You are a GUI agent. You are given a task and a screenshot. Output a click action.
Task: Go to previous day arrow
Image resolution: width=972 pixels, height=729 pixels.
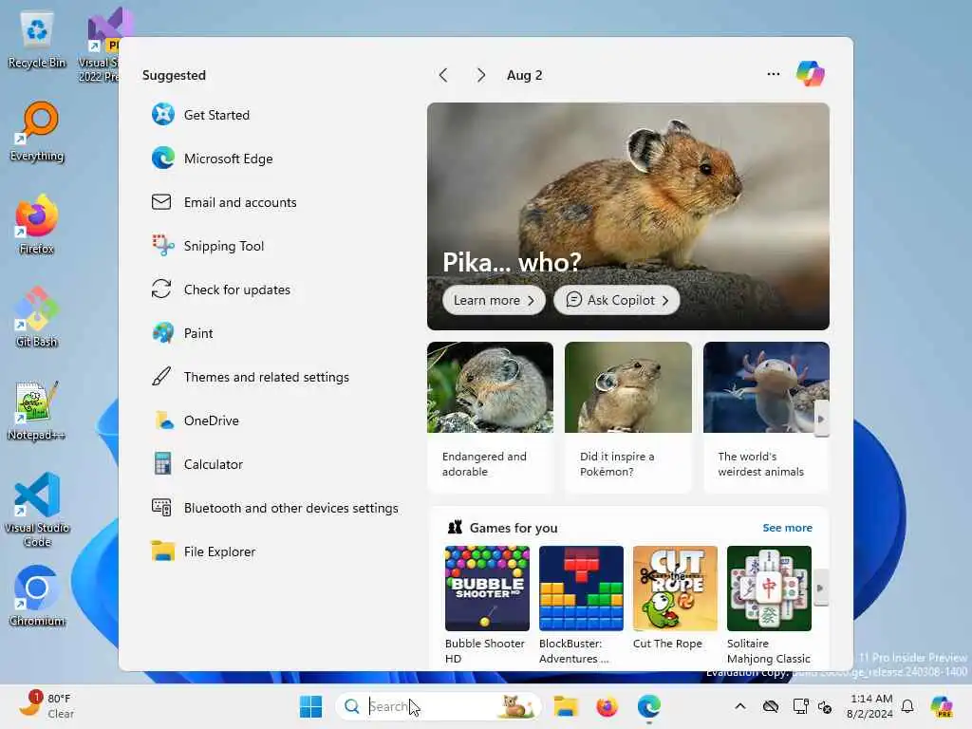click(x=443, y=75)
